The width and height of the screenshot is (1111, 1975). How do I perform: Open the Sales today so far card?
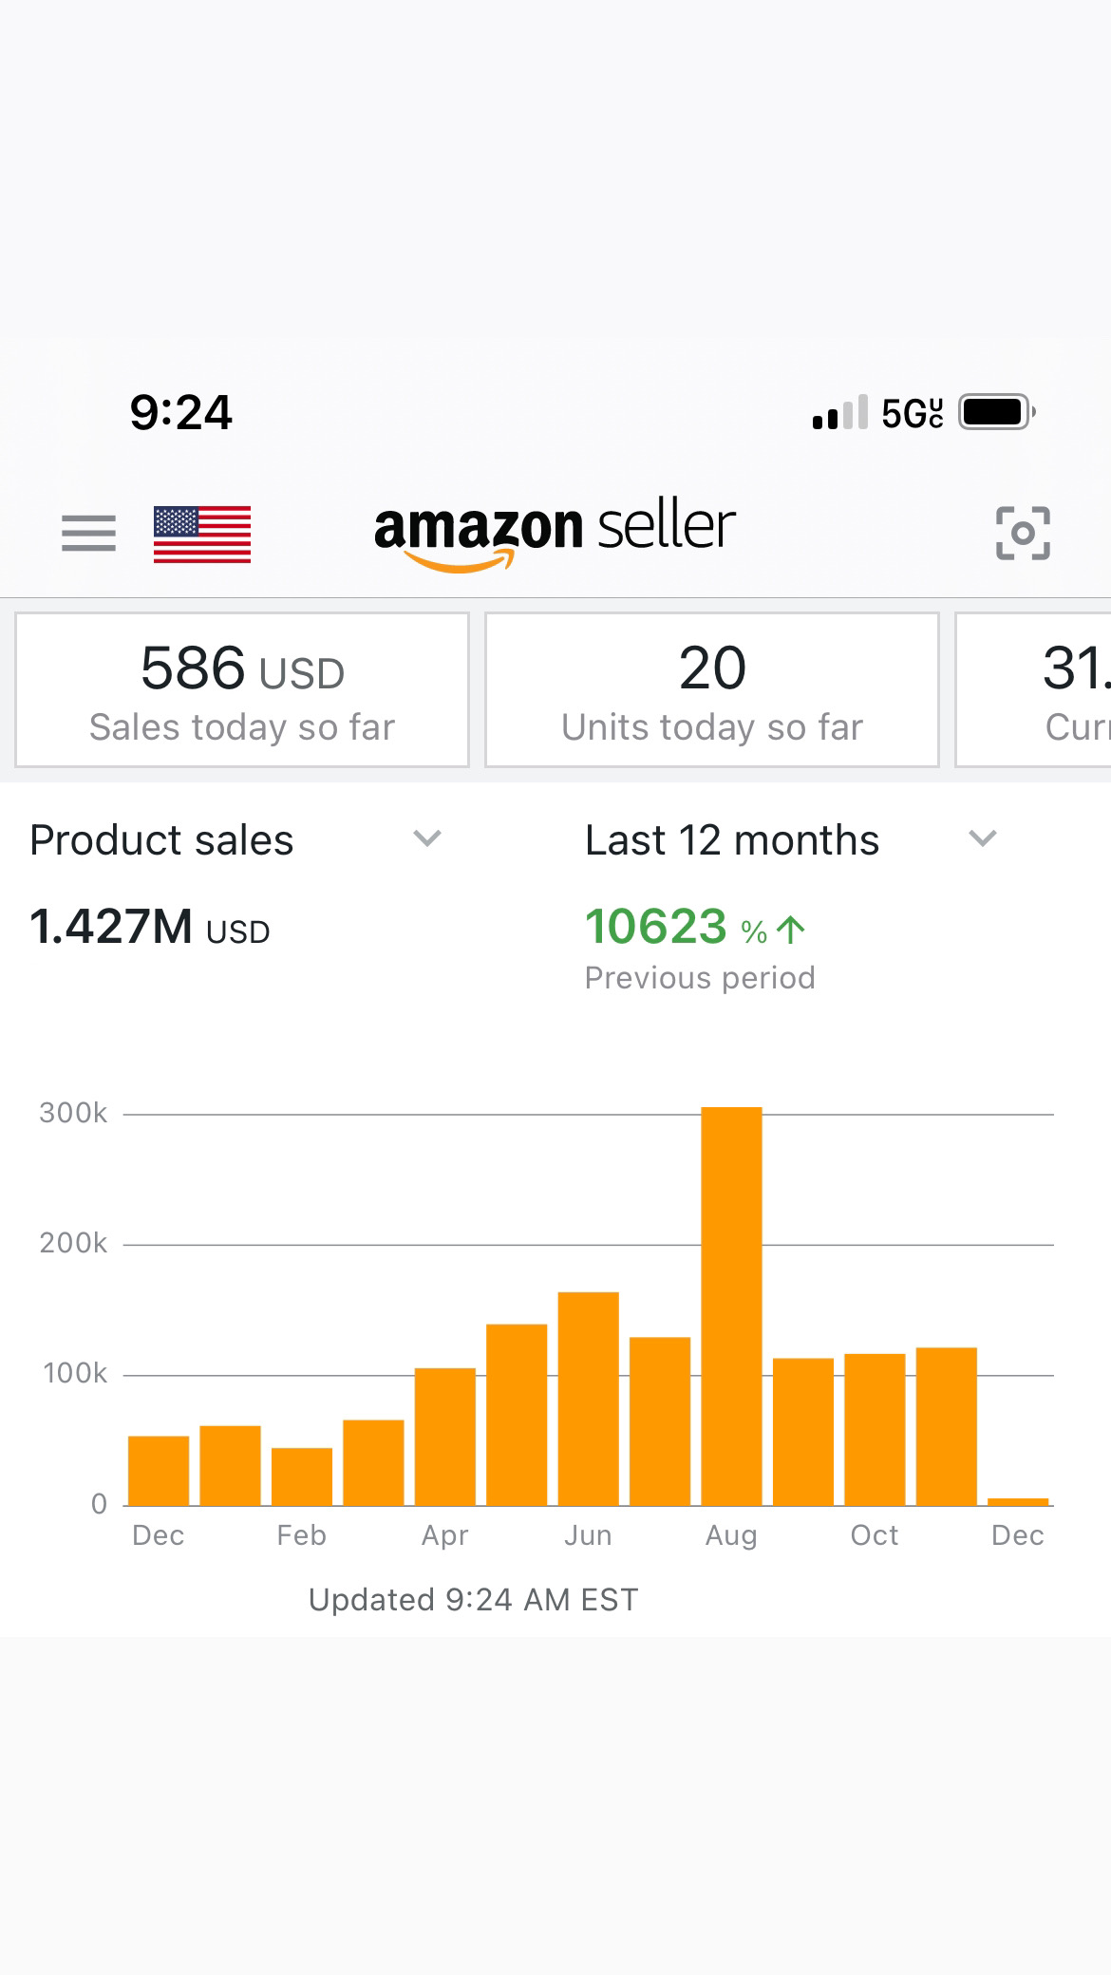[x=242, y=690]
